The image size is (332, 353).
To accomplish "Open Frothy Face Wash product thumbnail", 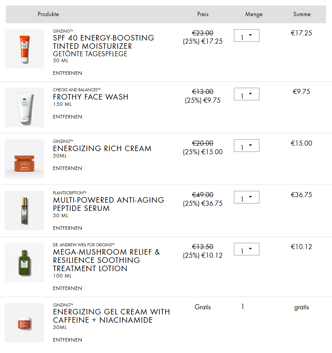I will 24,107.
